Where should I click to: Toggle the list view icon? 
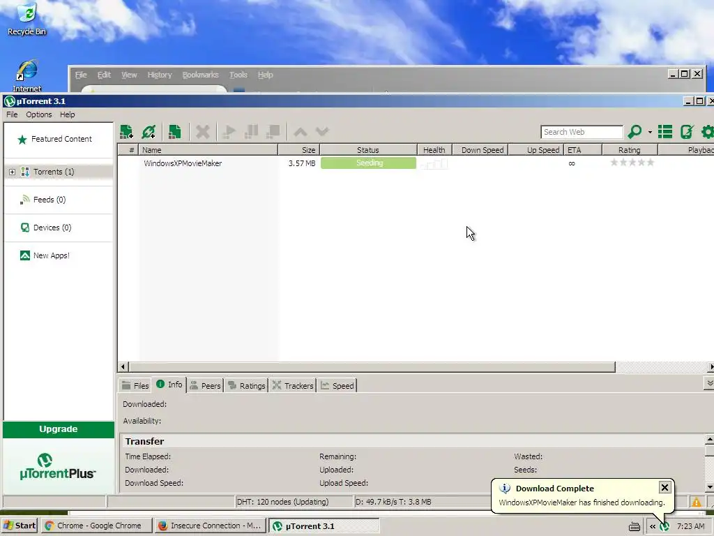(664, 132)
